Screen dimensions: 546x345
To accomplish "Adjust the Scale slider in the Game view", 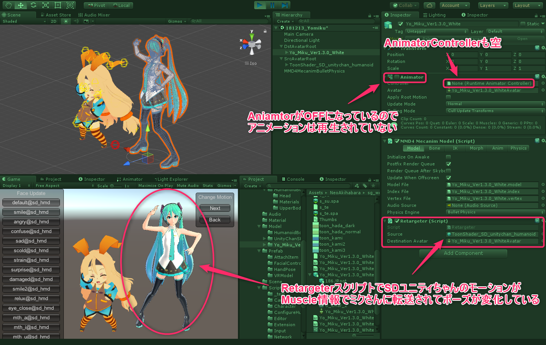I will (x=112, y=185).
